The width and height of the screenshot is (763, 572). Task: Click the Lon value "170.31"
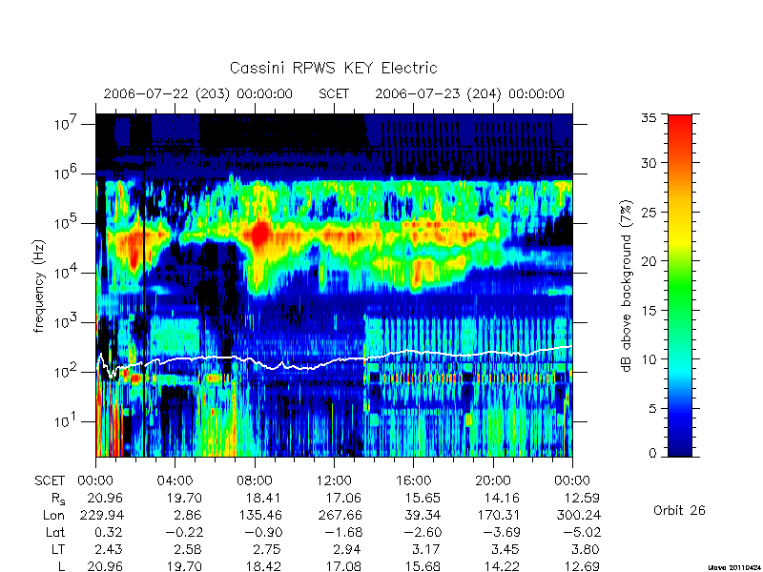[499, 515]
